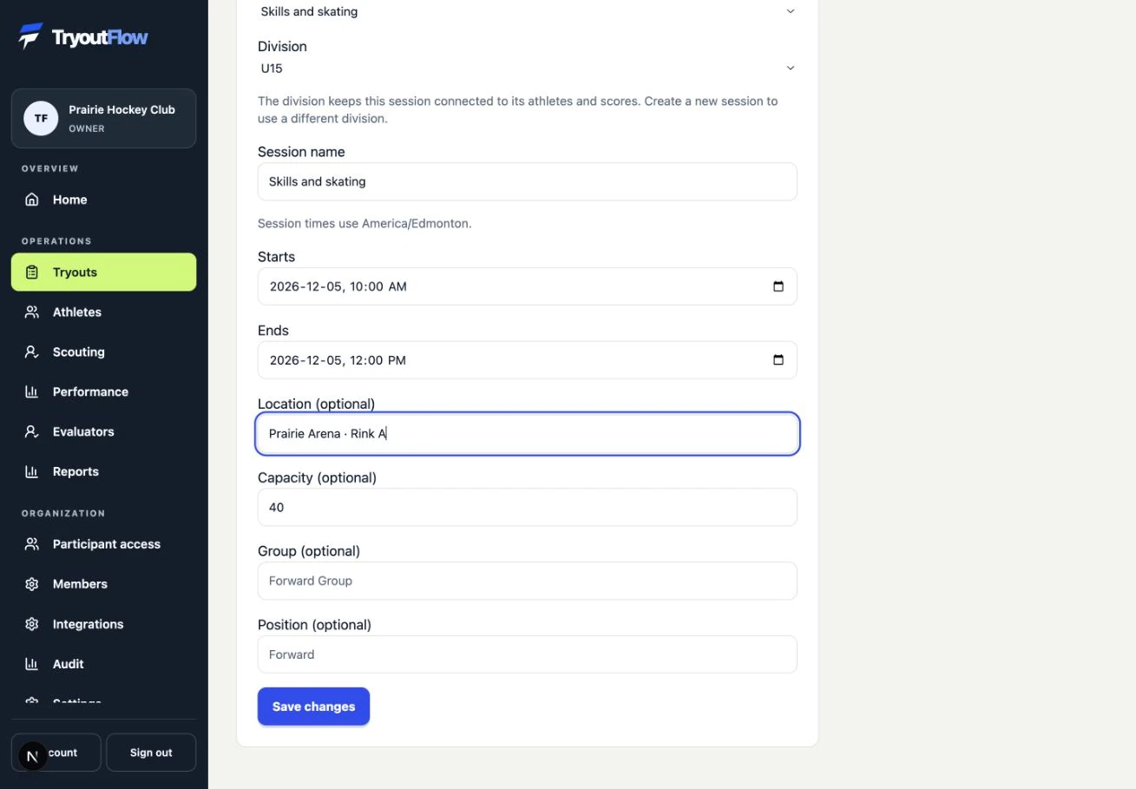Click the Audit chart icon

click(x=32, y=664)
